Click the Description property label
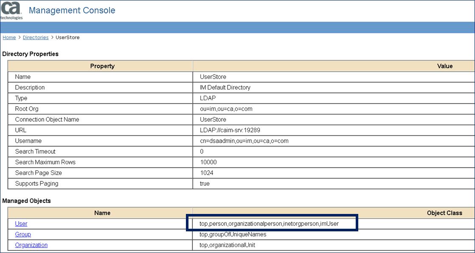This screenshot has height=253, width=475. 30,87
